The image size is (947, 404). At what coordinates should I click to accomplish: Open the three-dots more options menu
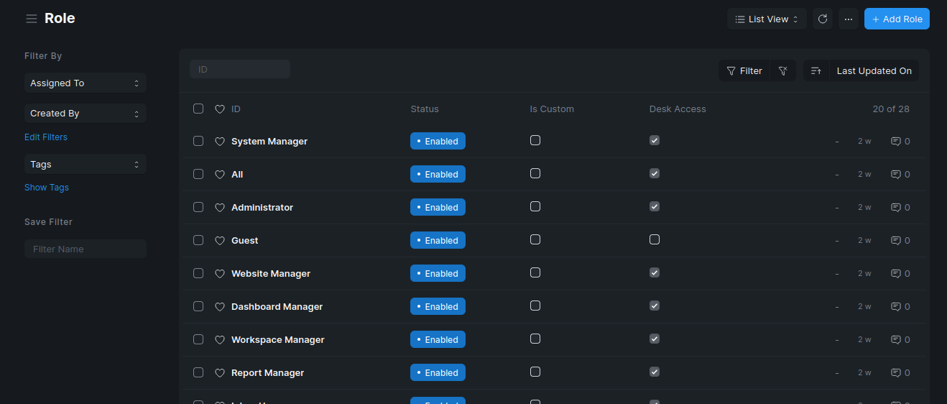(849, 19)
